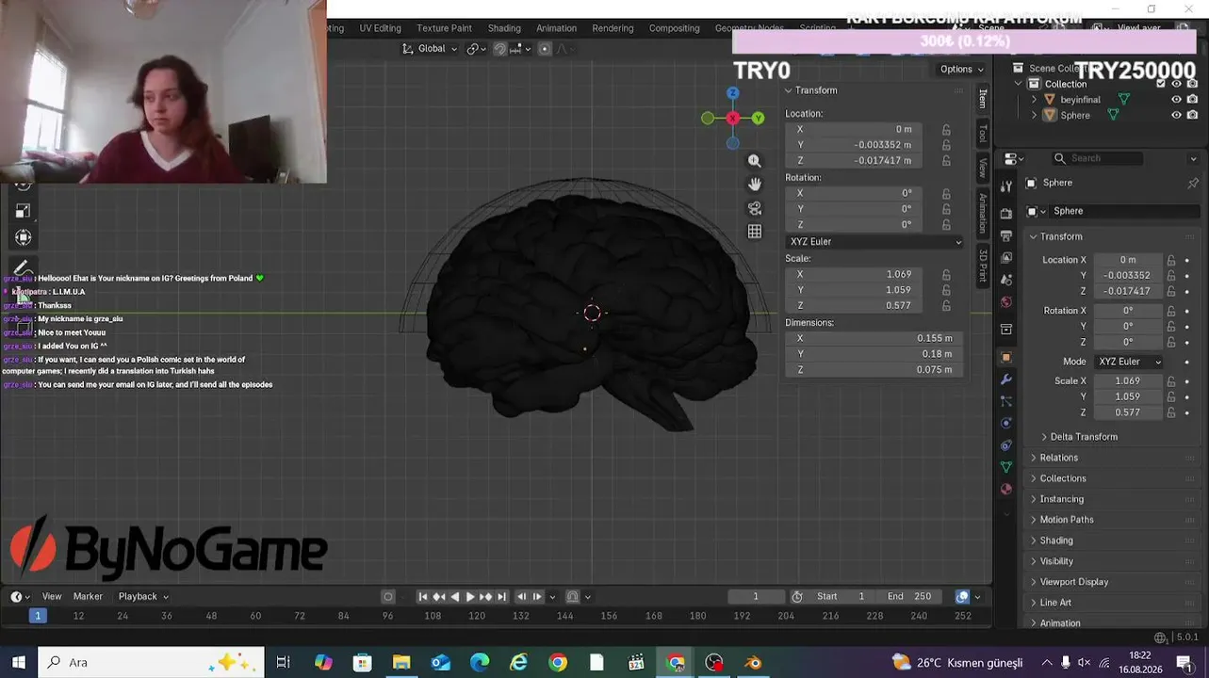Switch to the Shading workspace tab

click(x=504, y=28)
